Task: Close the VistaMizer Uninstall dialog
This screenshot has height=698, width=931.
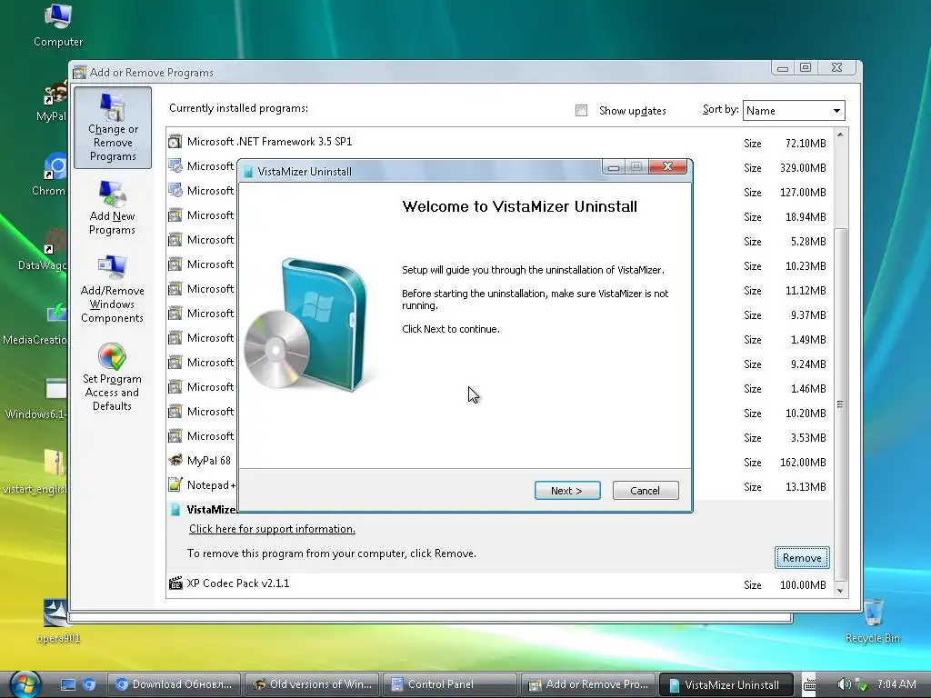Action: pyautogui.click(x=667, y=166)
